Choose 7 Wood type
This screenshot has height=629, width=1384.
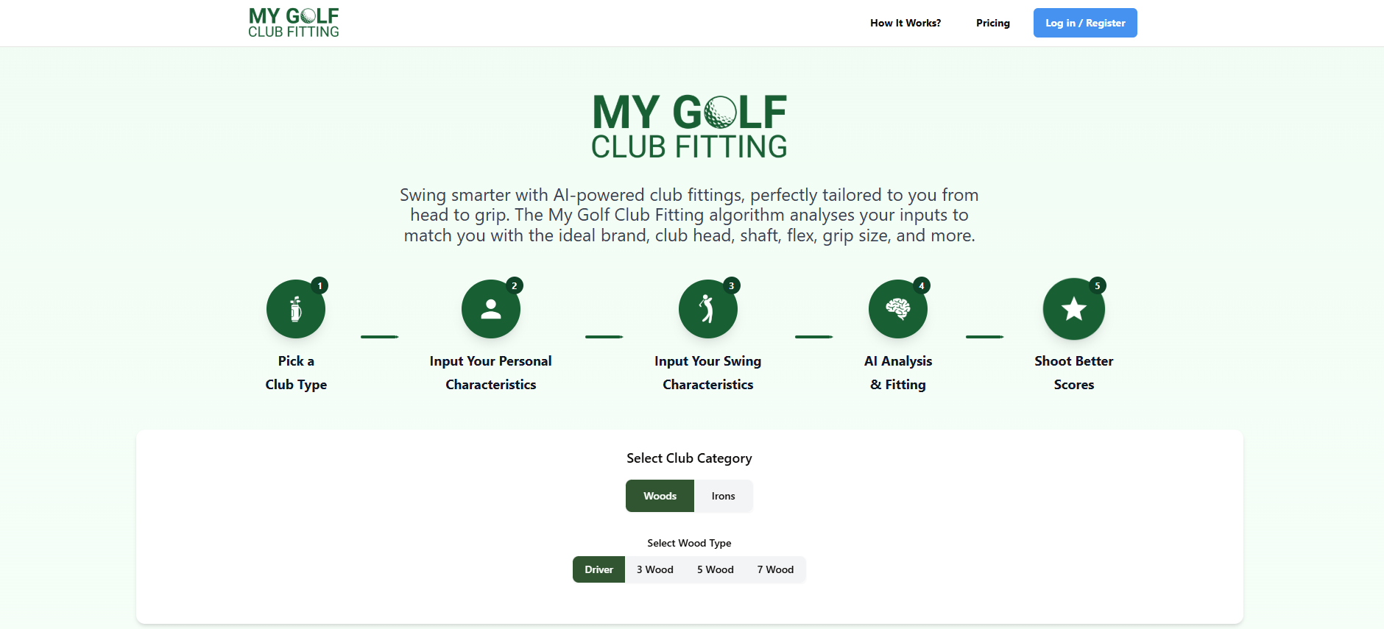(775, 569)
